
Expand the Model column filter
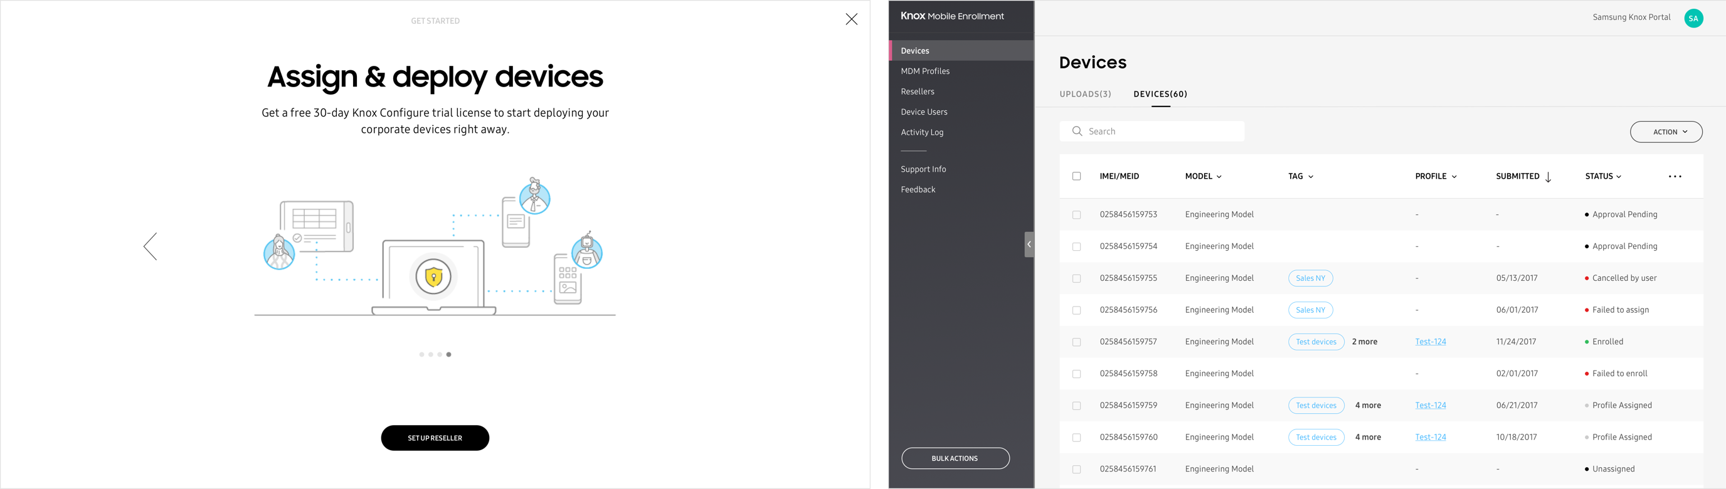[1219, 177]
